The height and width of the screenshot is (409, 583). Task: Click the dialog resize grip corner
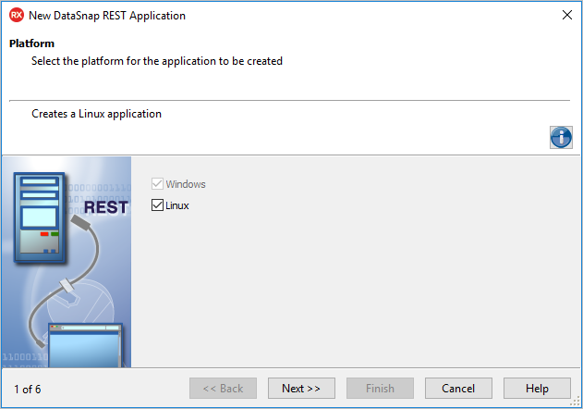tap(576, 402)
